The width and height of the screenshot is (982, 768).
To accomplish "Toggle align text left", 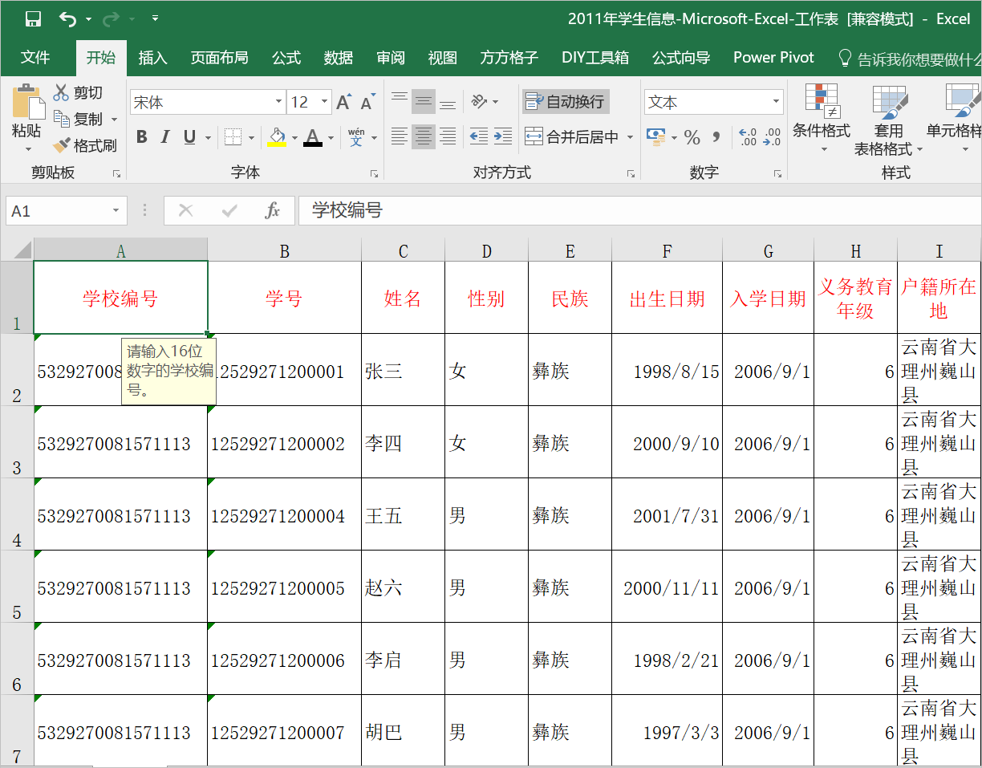I will (399, 136).
